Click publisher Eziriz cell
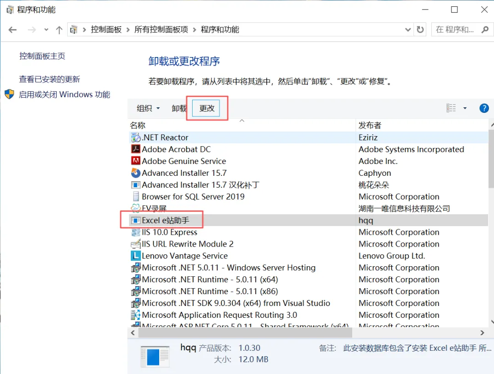The width and height of the screenshot is (494, 374). tap(368, 137)
